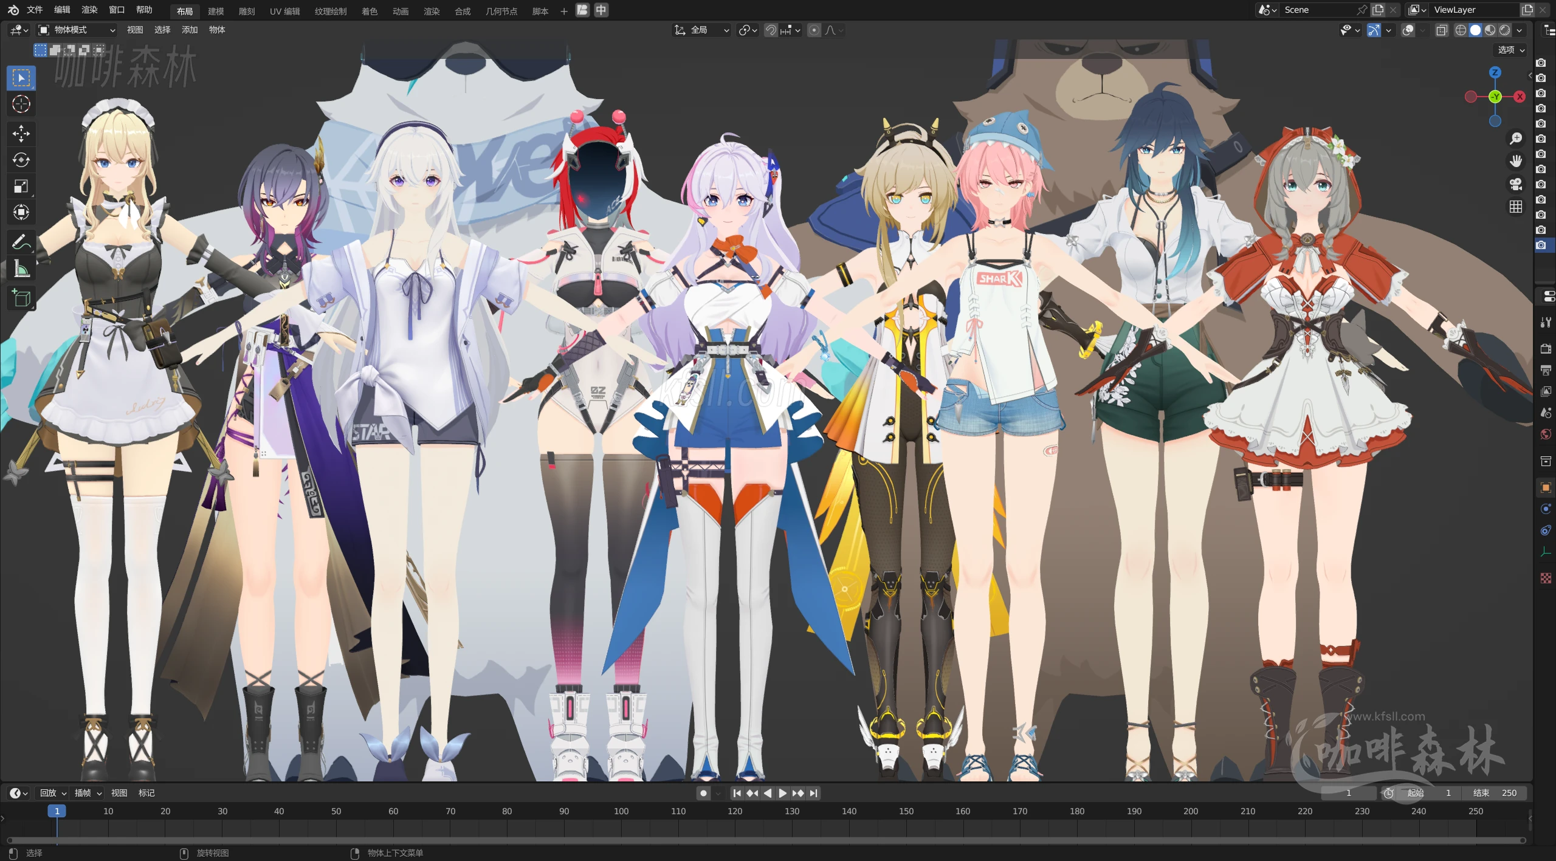Open the 插帧 keying dropdown

tap(88, 793)
